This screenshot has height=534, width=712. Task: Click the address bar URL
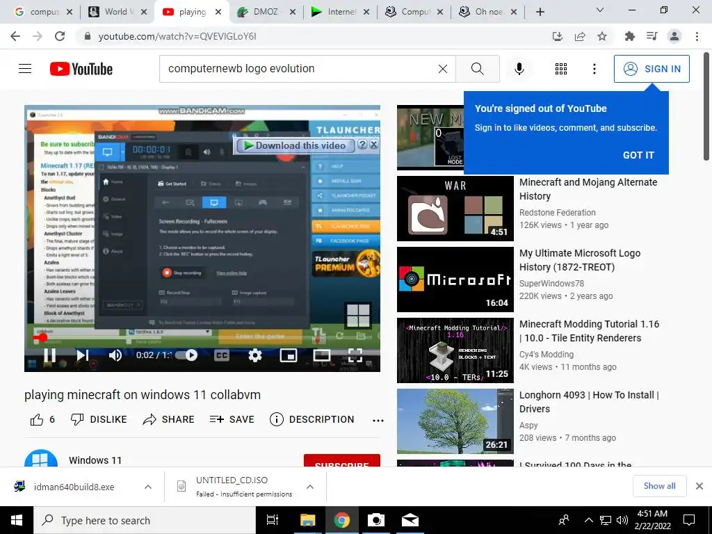click(x=177, y=36)
